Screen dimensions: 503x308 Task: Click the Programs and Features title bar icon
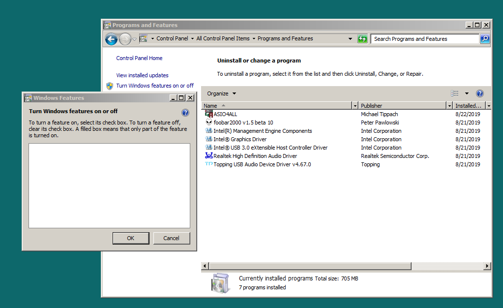(108, 25)
